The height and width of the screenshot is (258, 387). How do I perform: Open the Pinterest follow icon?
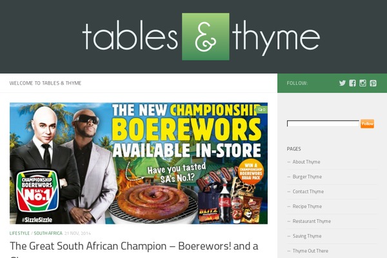point(373,83)
